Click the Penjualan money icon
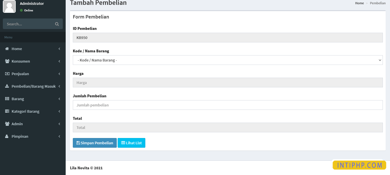The height and width of the screenshot is (175, 390). pos(7,74)
